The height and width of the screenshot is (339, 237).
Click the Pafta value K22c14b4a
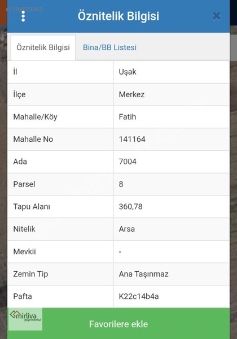(139, 297)
